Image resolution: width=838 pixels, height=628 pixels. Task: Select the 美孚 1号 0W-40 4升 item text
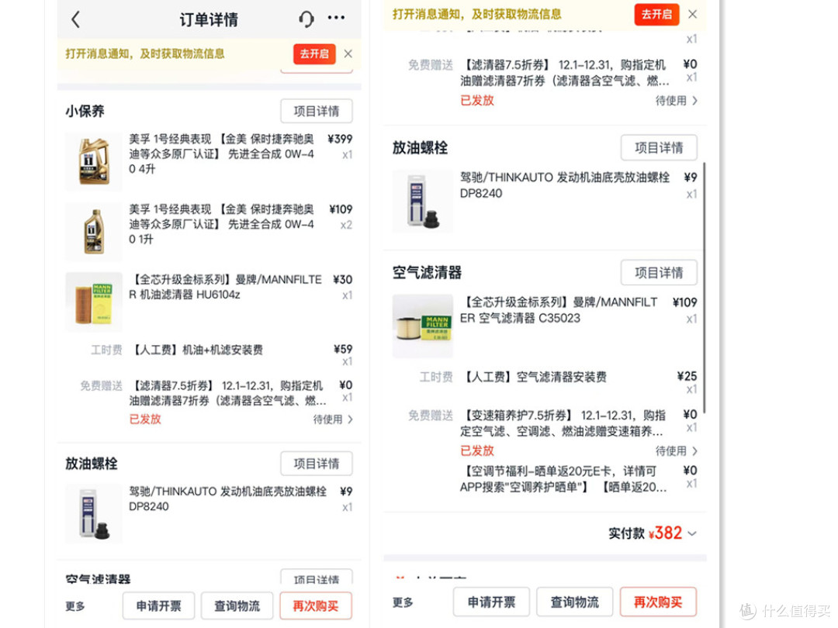click(x=221, y=154)
